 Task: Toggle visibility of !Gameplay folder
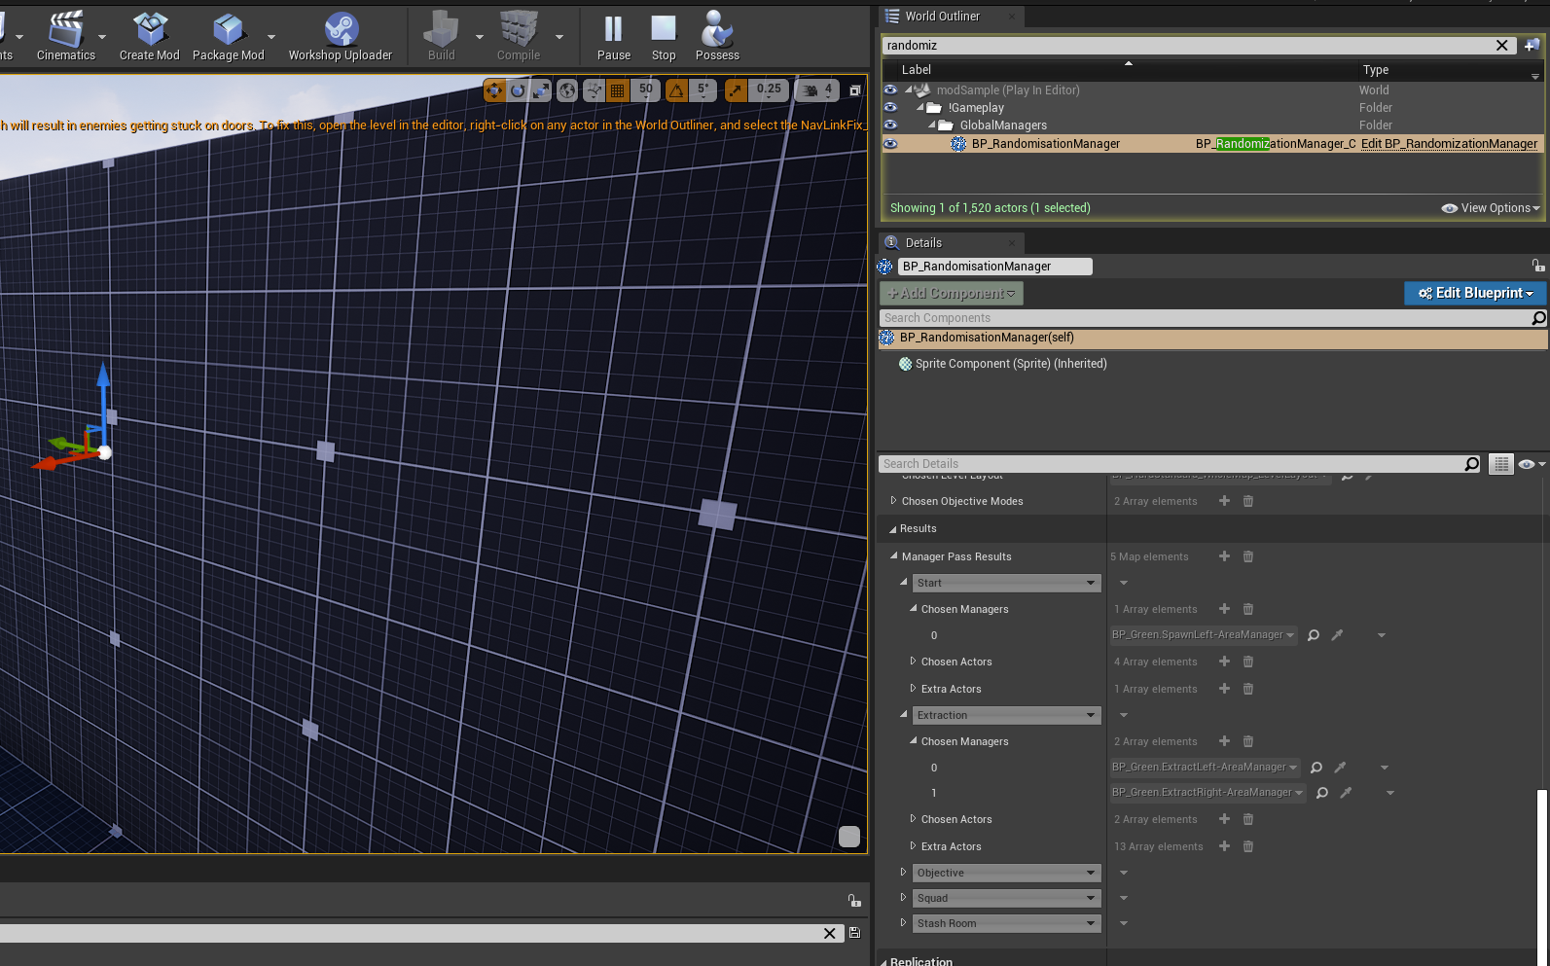coord(890,107)
